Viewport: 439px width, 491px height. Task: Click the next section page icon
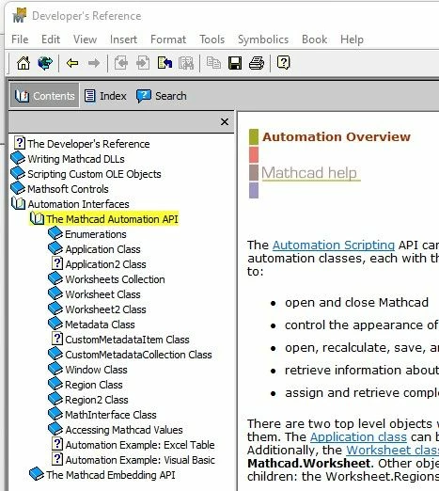[143, 63]
